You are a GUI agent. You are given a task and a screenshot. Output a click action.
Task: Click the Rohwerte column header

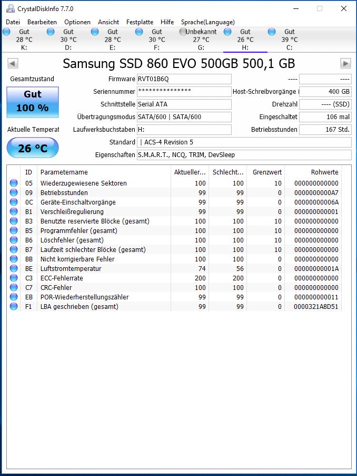coord(313,172)
